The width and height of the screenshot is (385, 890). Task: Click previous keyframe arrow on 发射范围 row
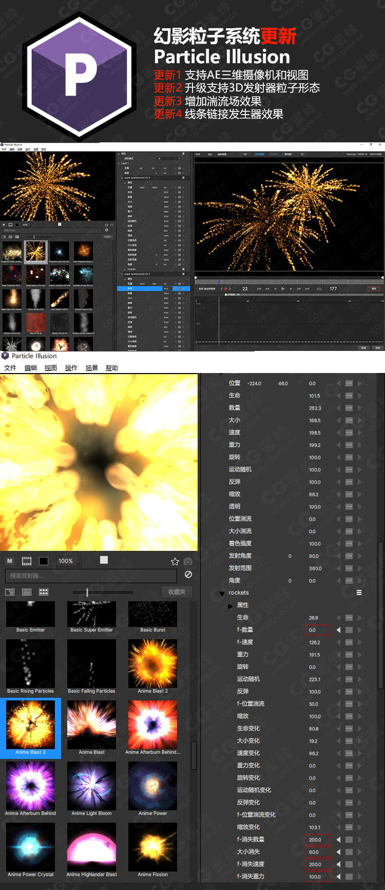(338, 568)
